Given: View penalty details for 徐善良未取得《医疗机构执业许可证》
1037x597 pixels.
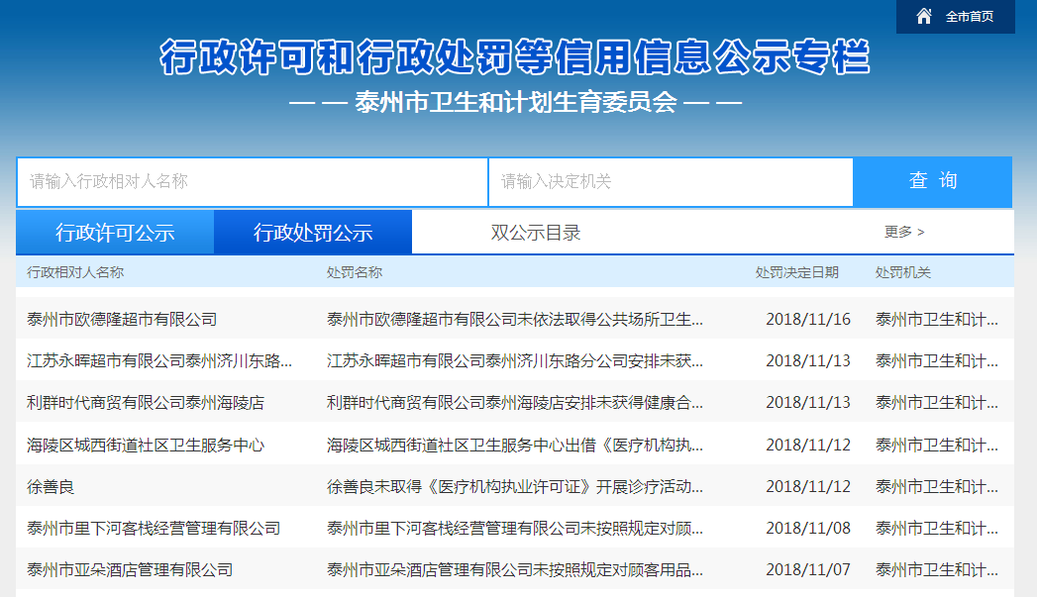Looking at the screenshot, I should coord(515,487).
